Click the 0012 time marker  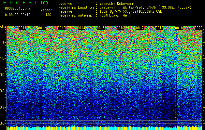point(42,28)
